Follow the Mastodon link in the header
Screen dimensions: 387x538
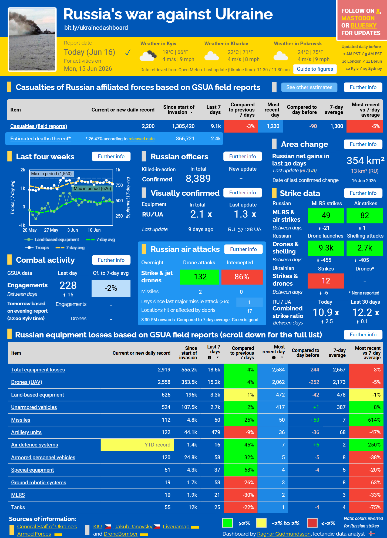(x=358, y=18)
